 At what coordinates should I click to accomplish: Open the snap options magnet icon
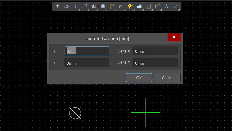coord(66,6)
